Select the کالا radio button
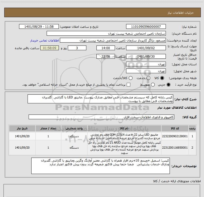This screenshot has height=197, width=204. tap(162, 78)
